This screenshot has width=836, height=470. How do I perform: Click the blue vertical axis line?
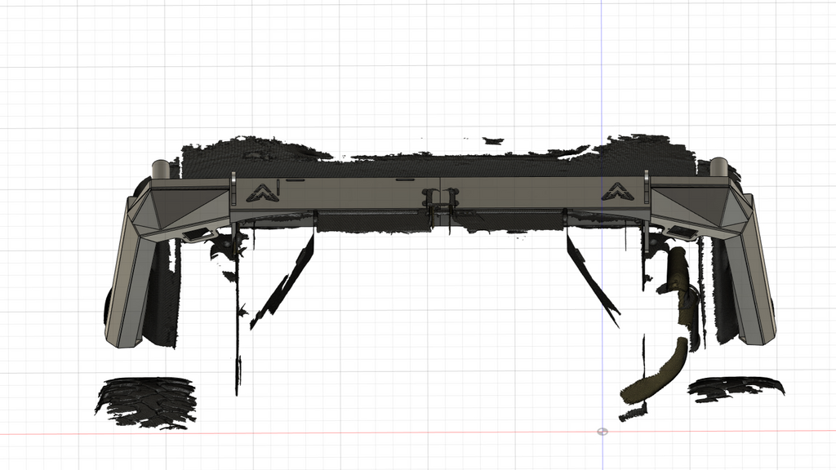coord(602,82)
